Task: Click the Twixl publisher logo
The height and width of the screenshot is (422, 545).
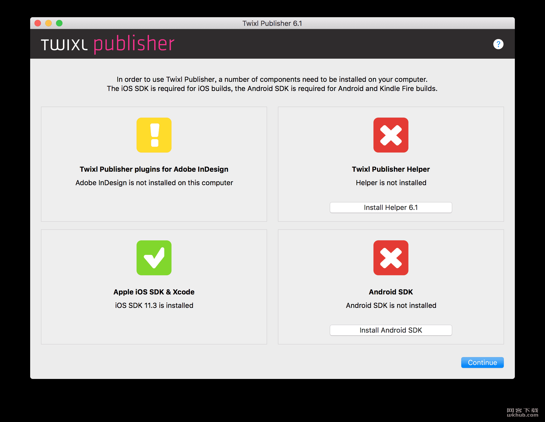Action: (108, 44)
